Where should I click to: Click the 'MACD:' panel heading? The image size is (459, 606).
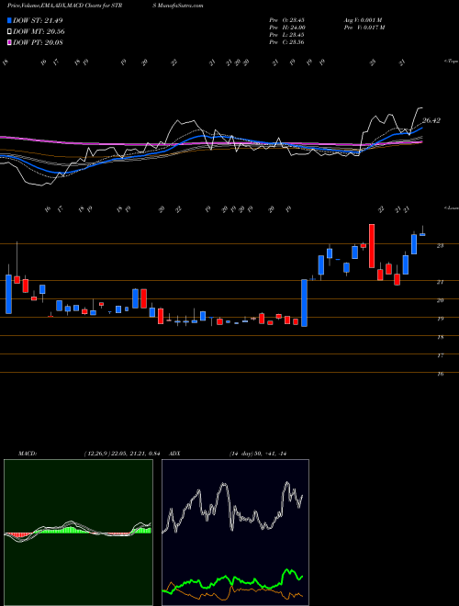click(x=27, y=454)
